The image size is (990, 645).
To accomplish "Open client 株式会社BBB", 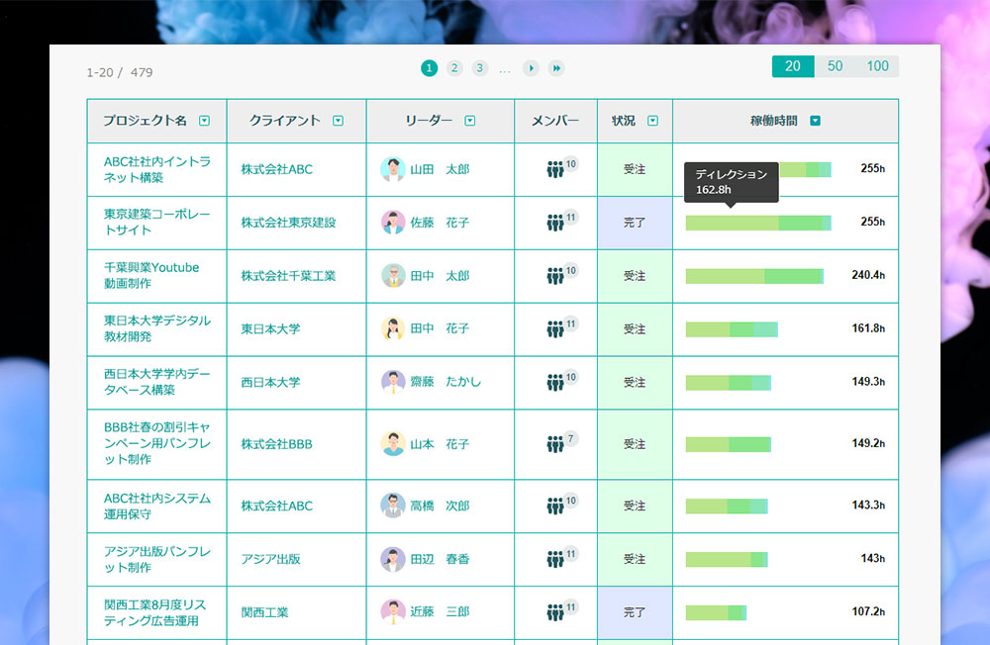I will (x=276, y=443).
